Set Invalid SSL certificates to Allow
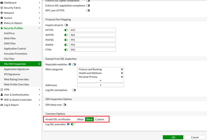The image size is (207, 140). [x=80, y=119]
